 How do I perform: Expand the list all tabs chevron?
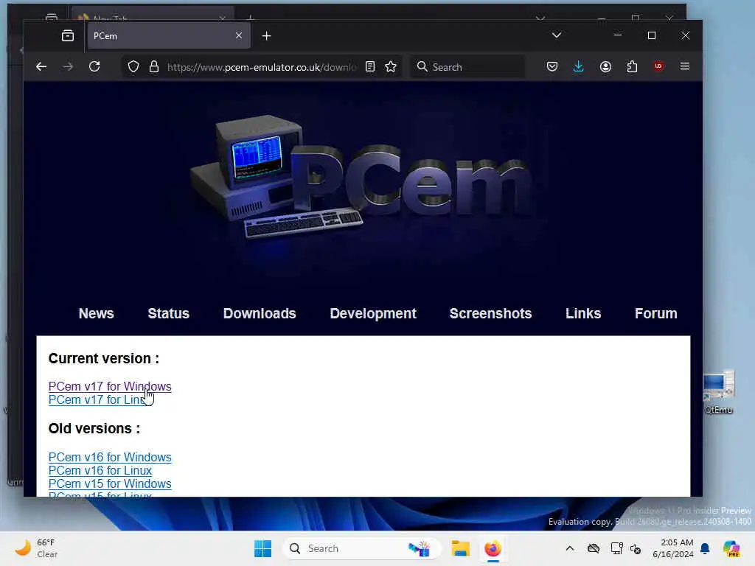557,35
